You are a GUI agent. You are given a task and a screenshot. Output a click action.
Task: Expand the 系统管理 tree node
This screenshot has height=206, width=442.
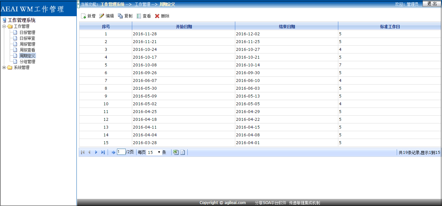(x=4, y=67)
